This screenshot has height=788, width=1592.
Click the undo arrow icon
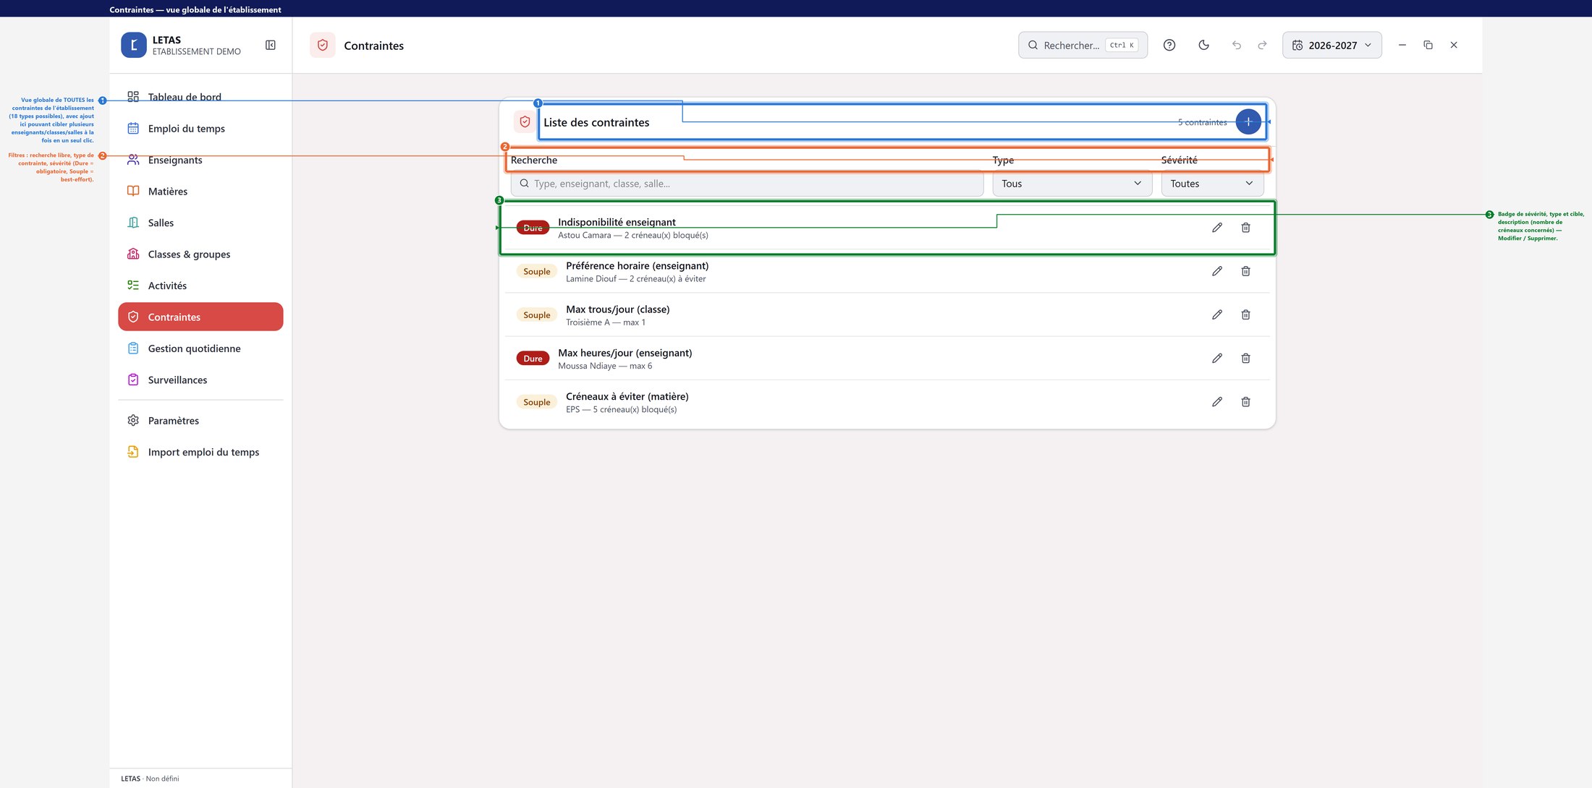pyautogui.click(x=1237, y=45)
